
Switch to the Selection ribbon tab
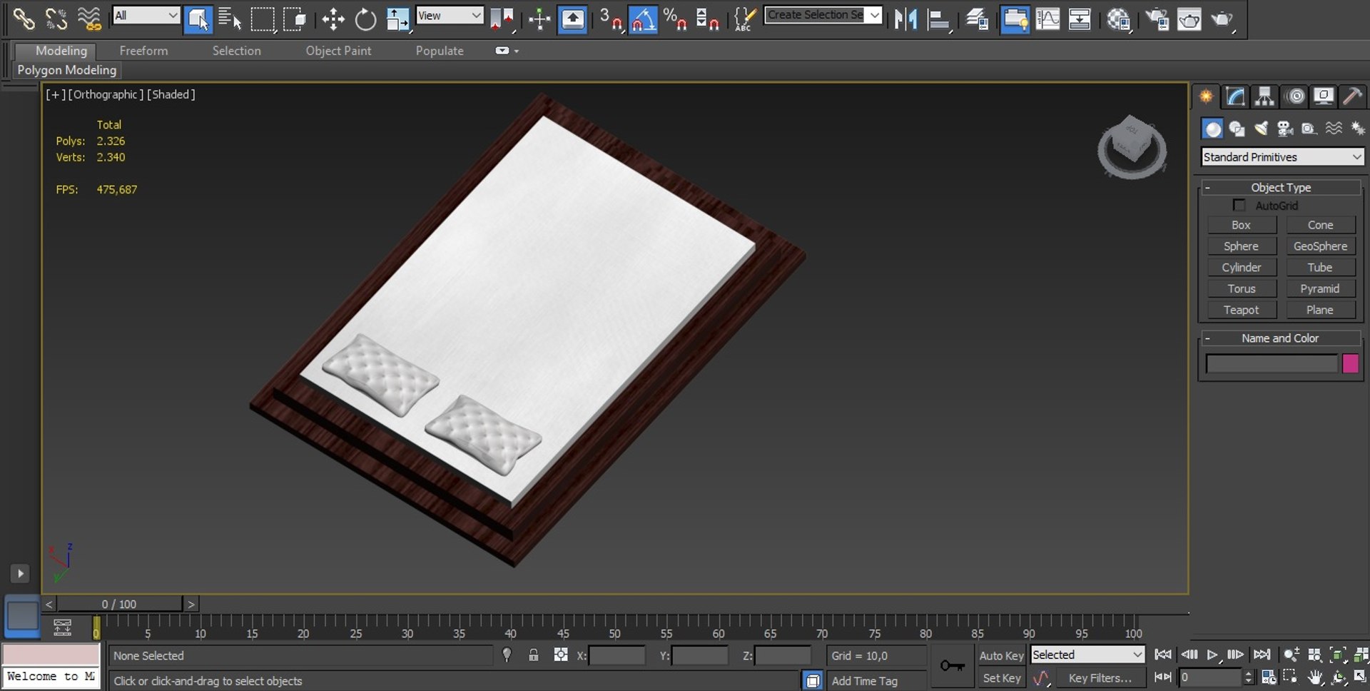(x=236, y=51)
